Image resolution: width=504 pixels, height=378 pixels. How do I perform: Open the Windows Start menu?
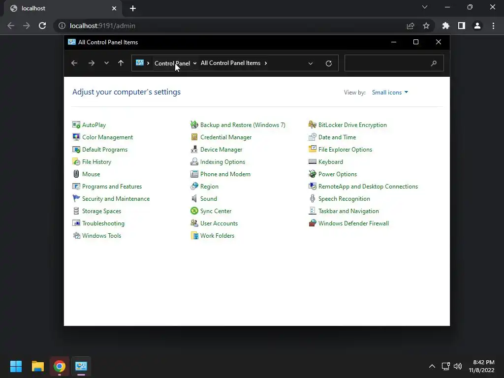(x=16, y=366)
